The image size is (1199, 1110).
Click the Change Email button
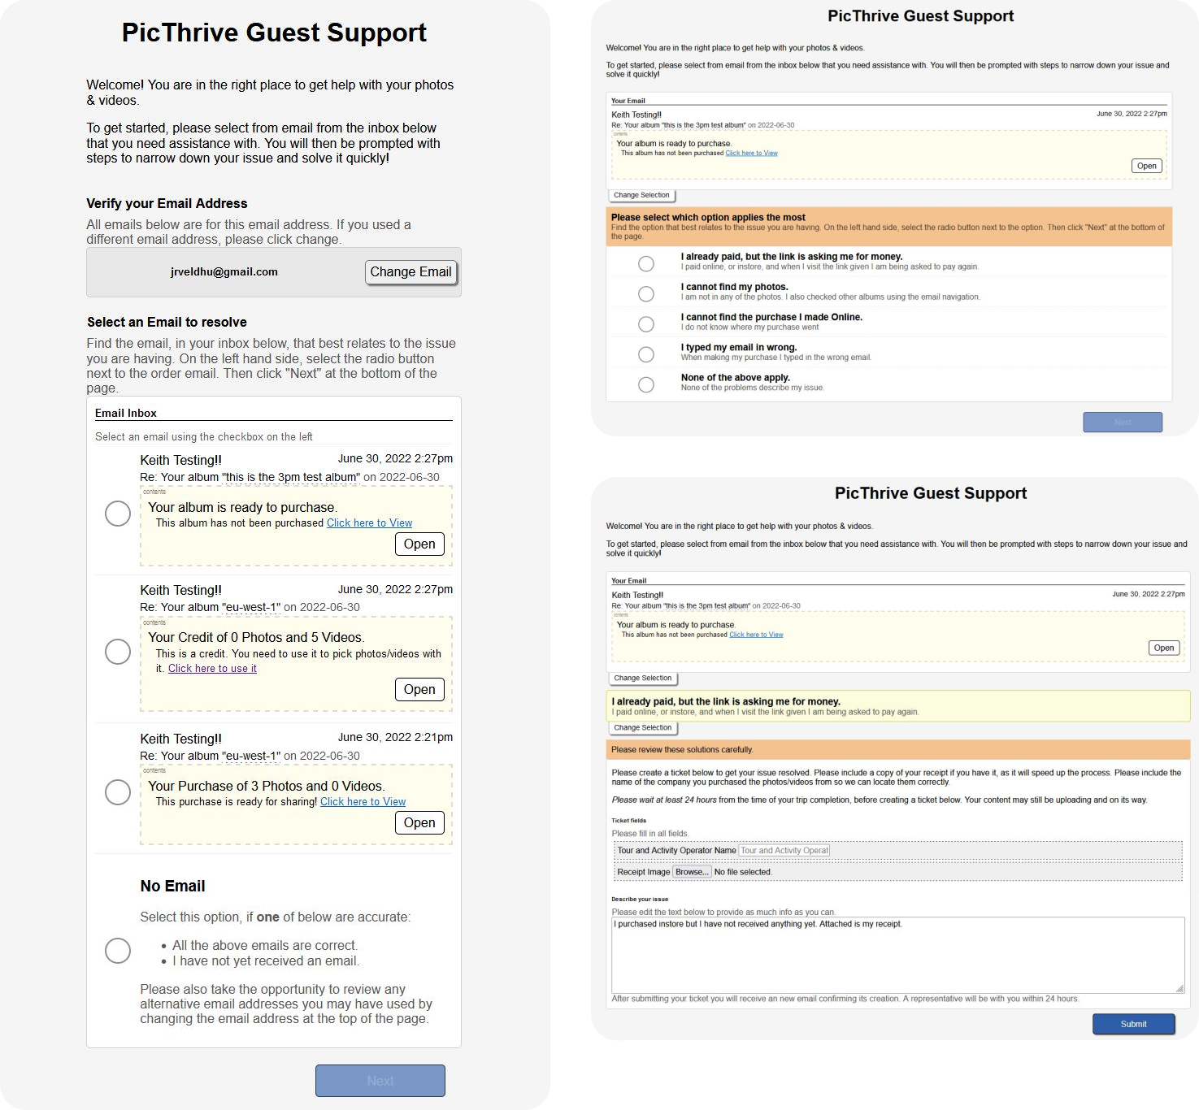click(x=411, y=272)
